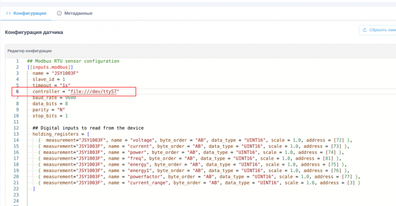
Task: Click the "powerfactor" register entry line
Action: 199,177
